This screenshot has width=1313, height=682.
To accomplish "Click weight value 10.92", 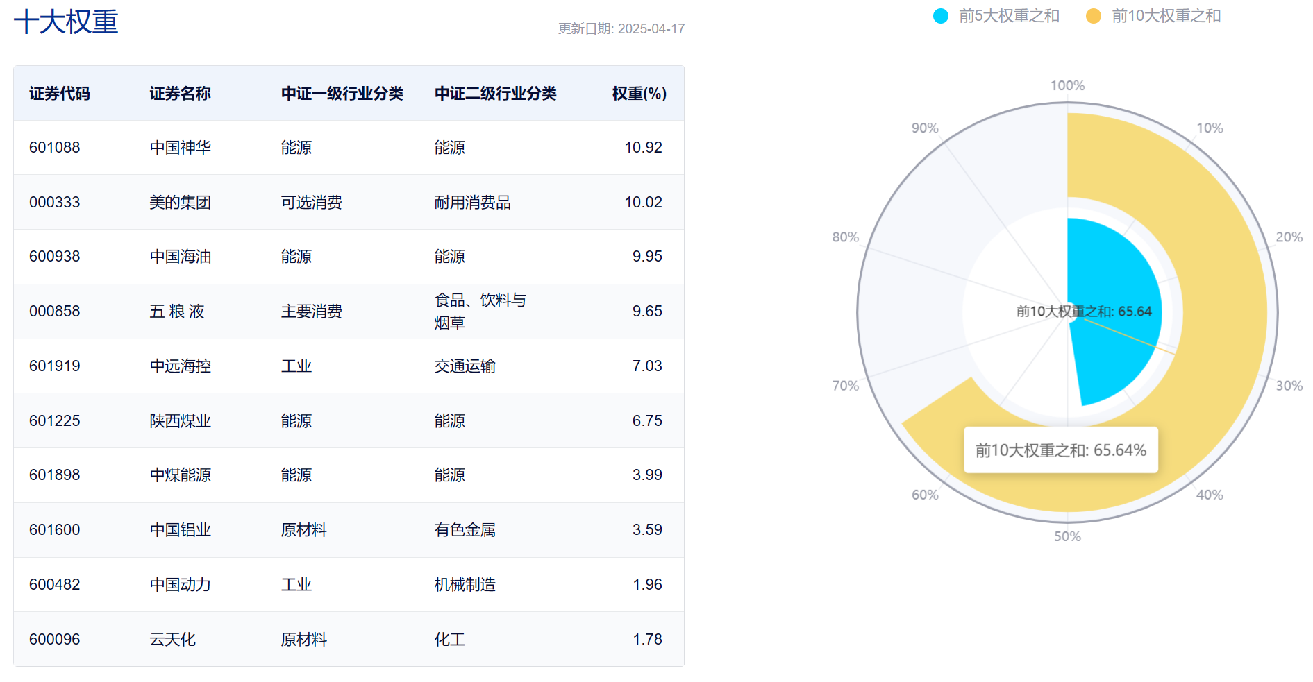I will click(x=644, y=148).
